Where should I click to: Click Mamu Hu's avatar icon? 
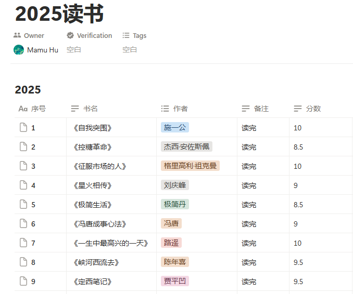[19, 50]
